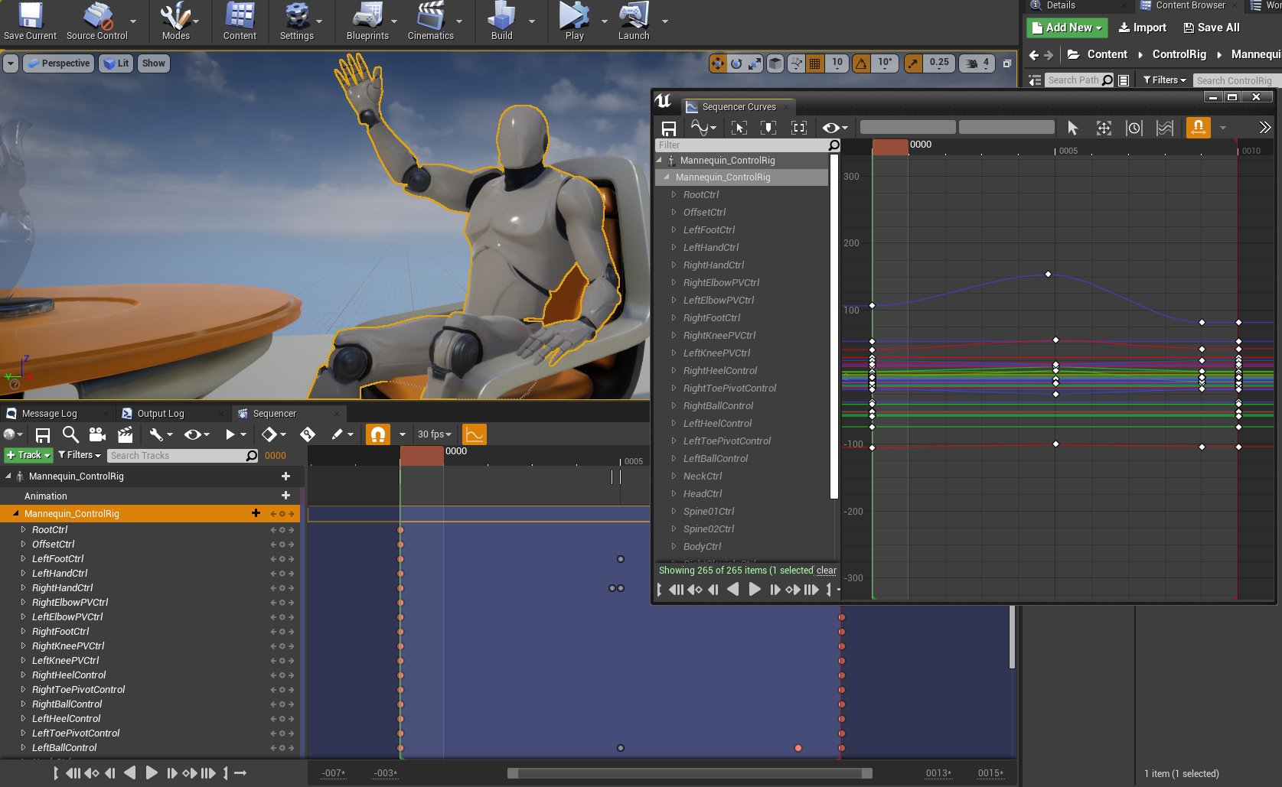Select the keyframe diamond icon in Sequencer toolbar

(269, 434)
